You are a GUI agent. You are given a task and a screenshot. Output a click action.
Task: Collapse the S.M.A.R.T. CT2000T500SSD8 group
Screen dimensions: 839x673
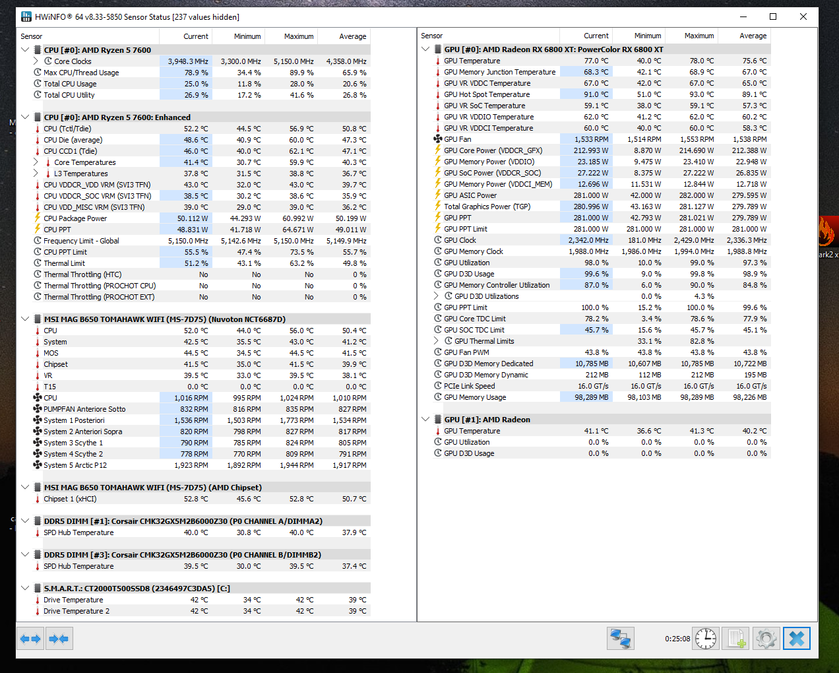pyautogui.click(x=25, y=588)
